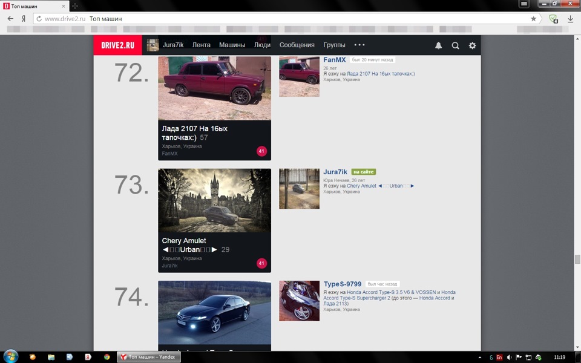Click red 41 badge on Лада card
Viewport: 581px width, 363px height.
(261, 151)
